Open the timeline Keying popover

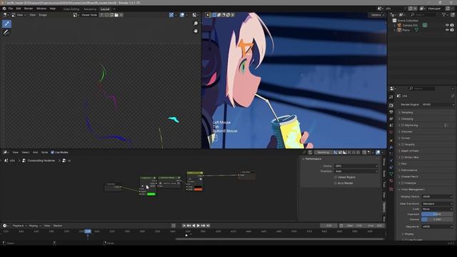tap(34, 226)
